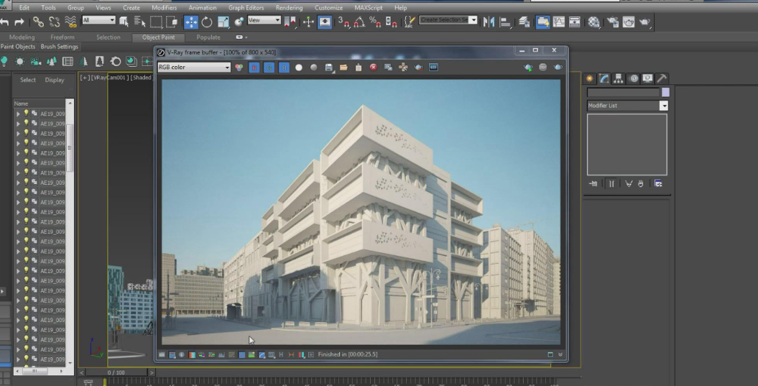
Task: Click the object color swatch in command panel
Action: pos(665,92)
